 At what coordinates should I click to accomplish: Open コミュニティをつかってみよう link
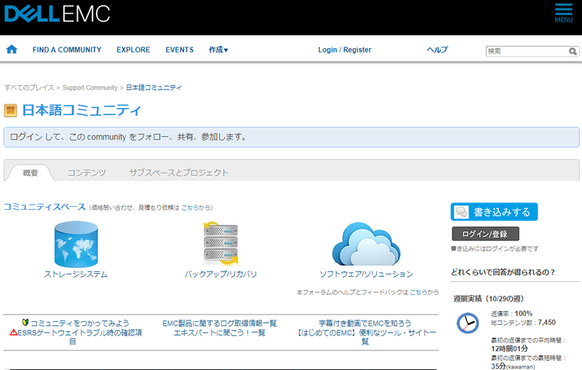(x=80, y=323)
